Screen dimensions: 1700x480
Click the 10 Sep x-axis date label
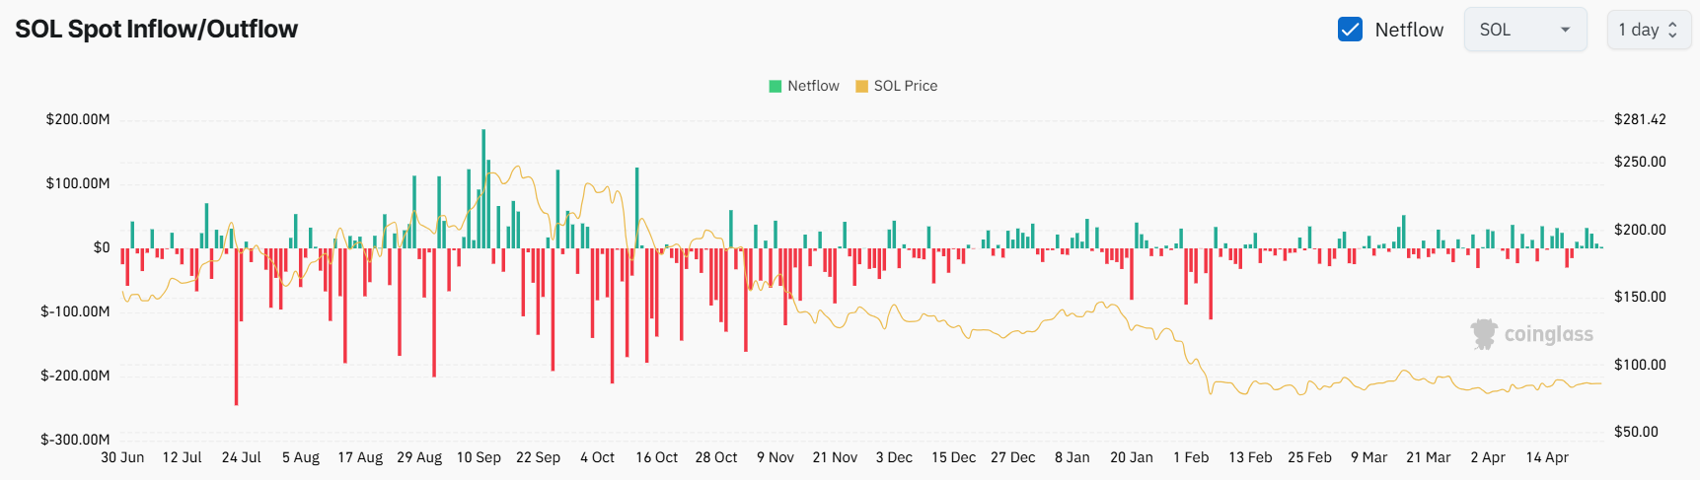pos(479,457)
